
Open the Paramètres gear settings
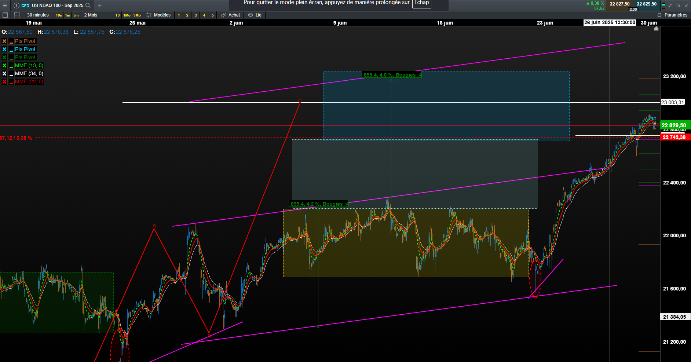[x=672, y=15]
